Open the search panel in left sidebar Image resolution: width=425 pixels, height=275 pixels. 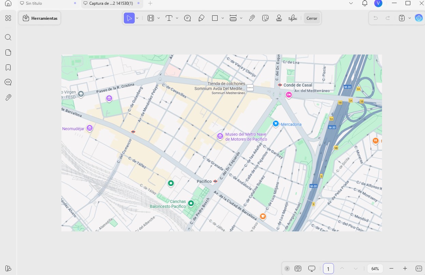[8, 37]
